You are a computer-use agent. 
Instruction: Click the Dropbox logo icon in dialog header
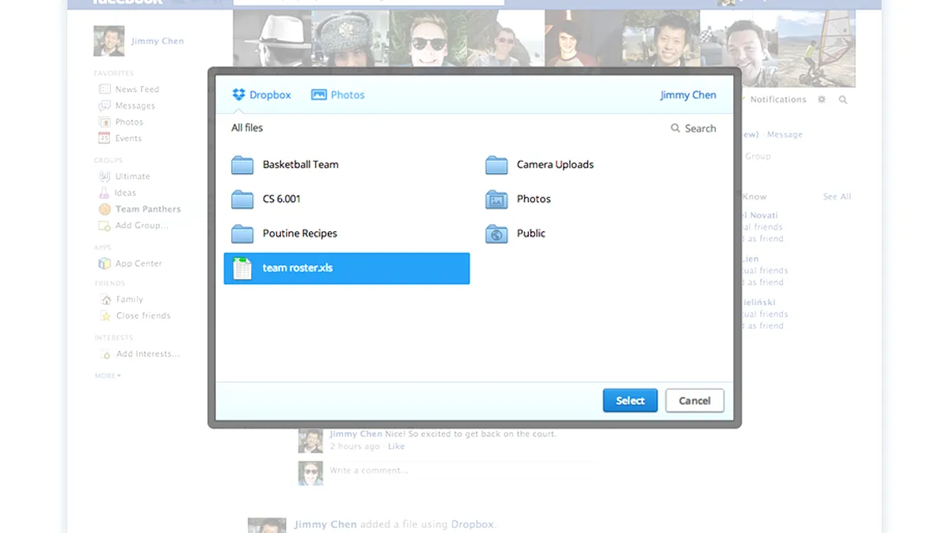point(238,95)
